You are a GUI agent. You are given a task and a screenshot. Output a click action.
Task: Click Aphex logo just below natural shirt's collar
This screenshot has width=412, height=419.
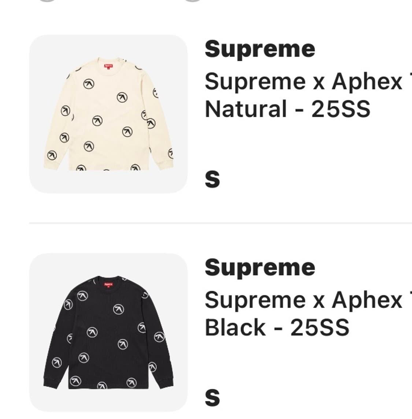coord(89,84)
